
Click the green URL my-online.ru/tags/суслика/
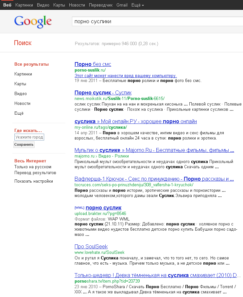coord(101,127)
